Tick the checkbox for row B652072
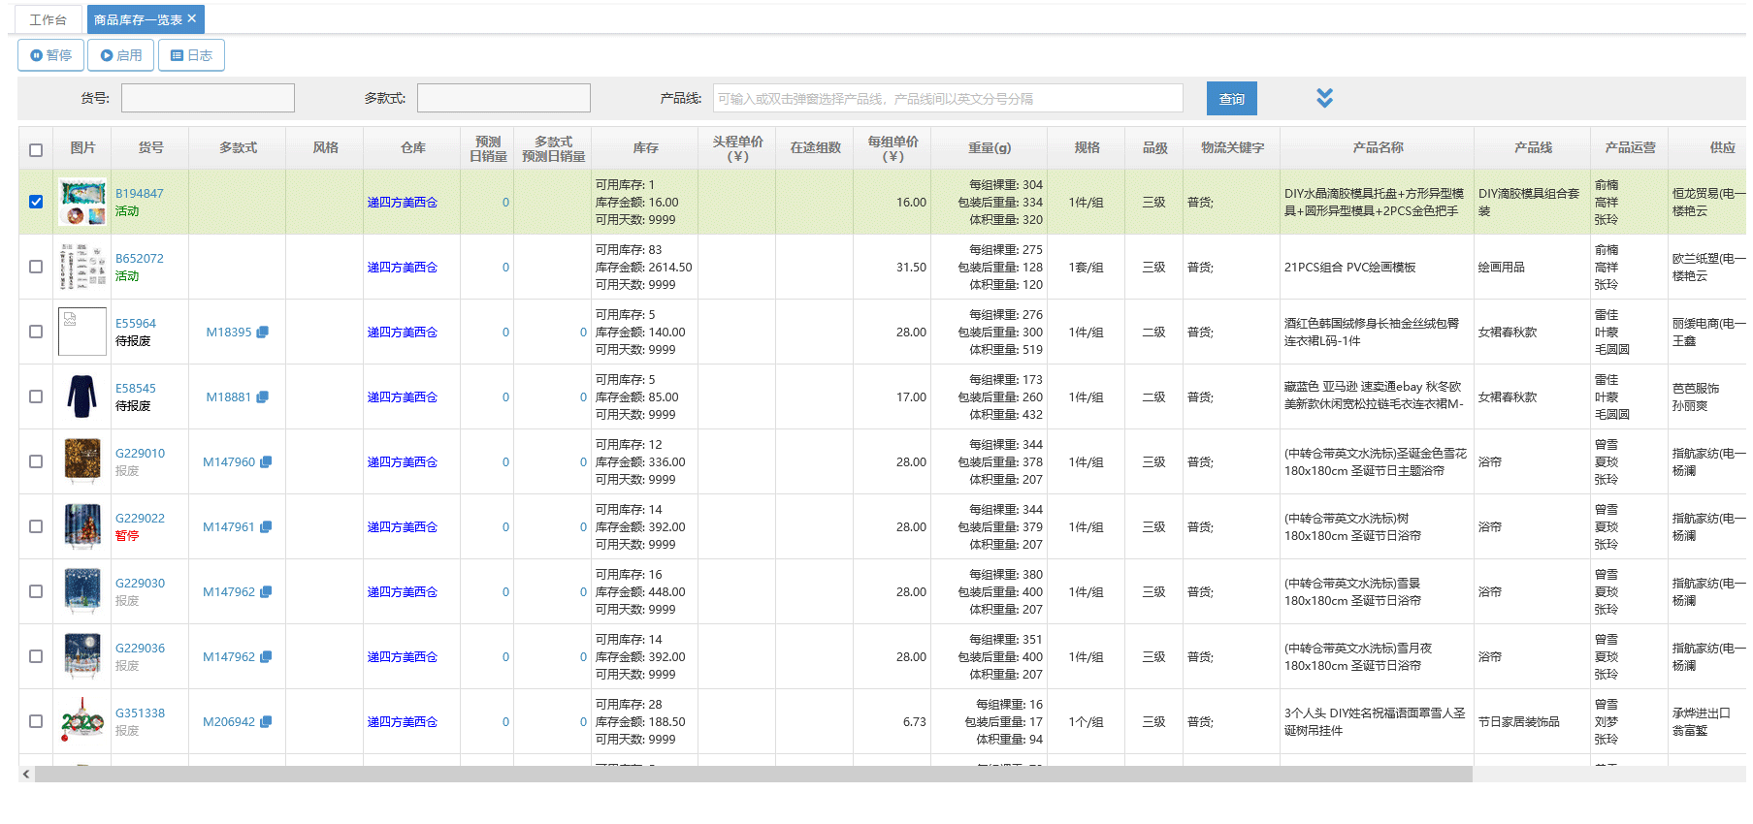The width and height of the screenshot is (1753, 824). [36, 267]
